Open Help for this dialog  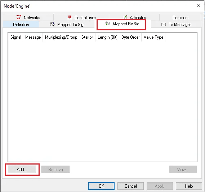point(189,186)
